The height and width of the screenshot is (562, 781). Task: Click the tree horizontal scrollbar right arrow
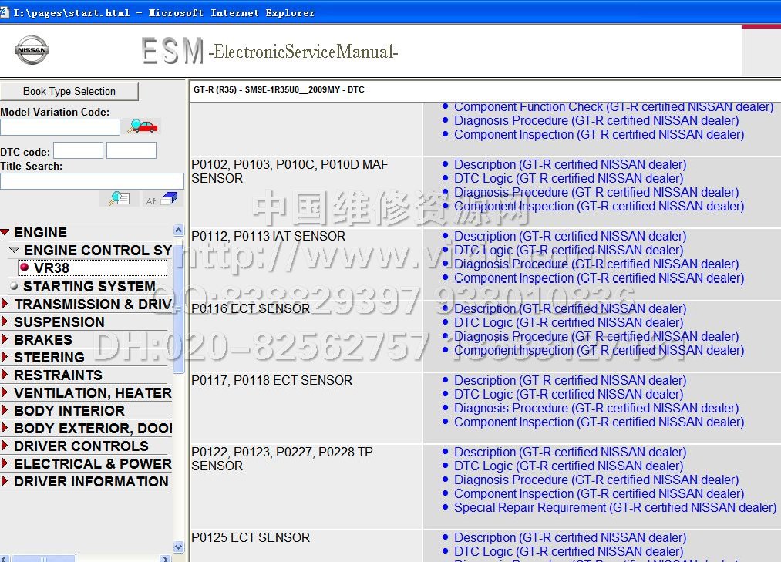(166, 558)
